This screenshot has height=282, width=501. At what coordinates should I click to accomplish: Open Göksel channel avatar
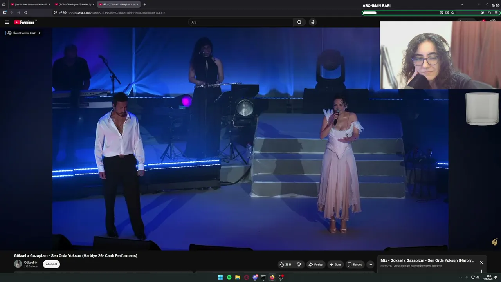click(x=18, y=264)
